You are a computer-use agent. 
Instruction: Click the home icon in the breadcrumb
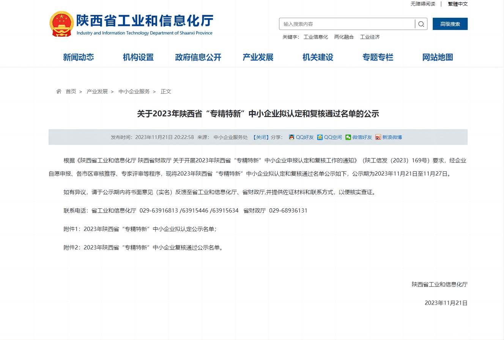[59, 91]
